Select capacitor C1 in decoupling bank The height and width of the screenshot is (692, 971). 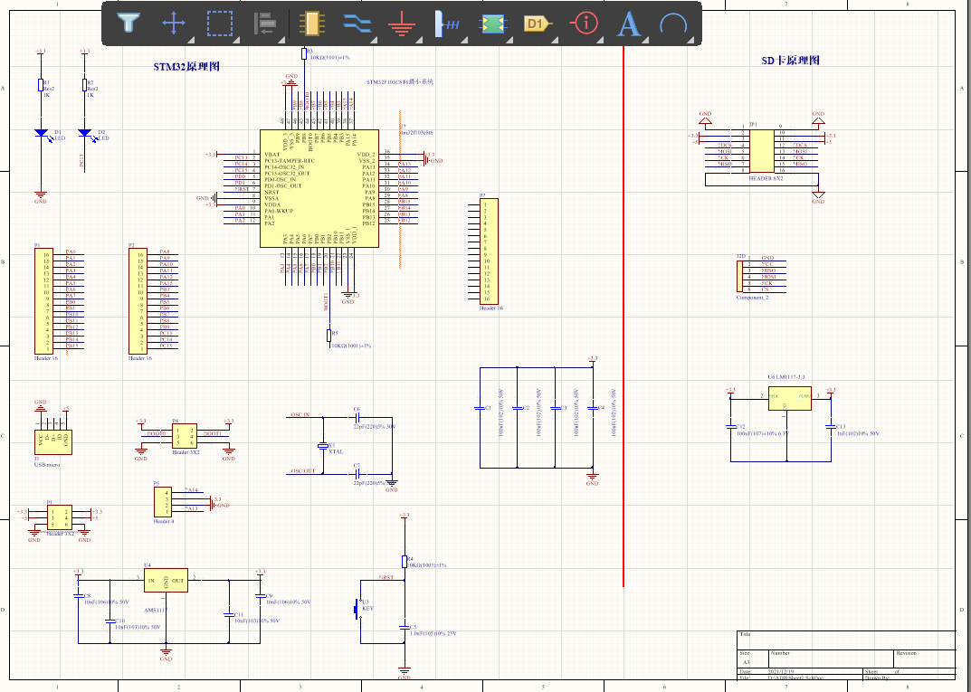[480, 408]
